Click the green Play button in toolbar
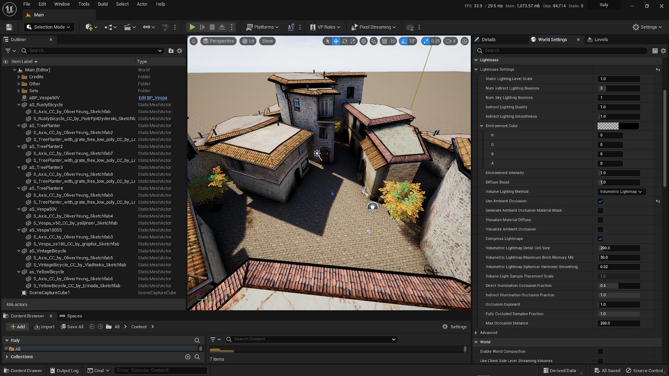This screenshot has height=376, width=669. (x=192, y=27)
